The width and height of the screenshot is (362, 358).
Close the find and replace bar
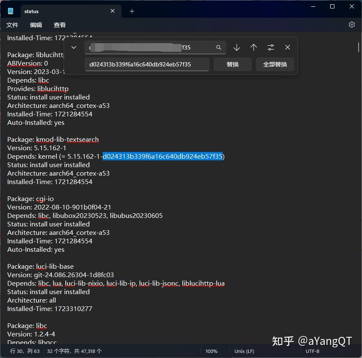[287, 47]
